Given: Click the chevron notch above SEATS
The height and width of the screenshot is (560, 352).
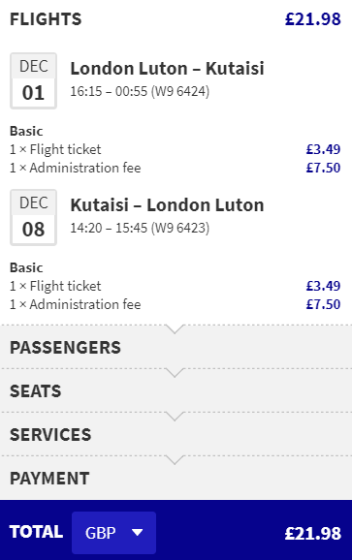Looking at the screenshot, I should (175, 372).
